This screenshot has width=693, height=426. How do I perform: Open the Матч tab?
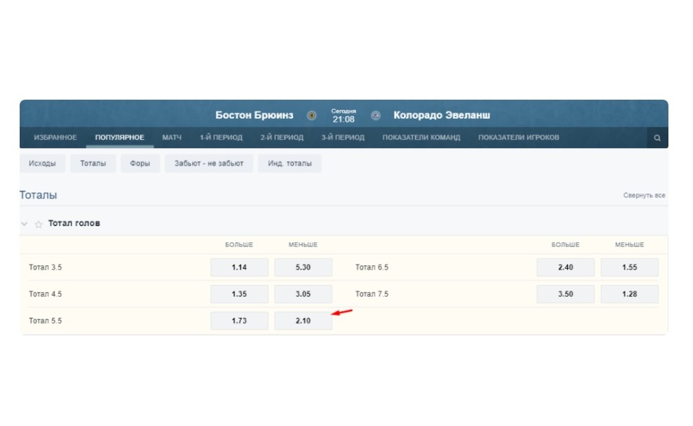click(171, 138)
